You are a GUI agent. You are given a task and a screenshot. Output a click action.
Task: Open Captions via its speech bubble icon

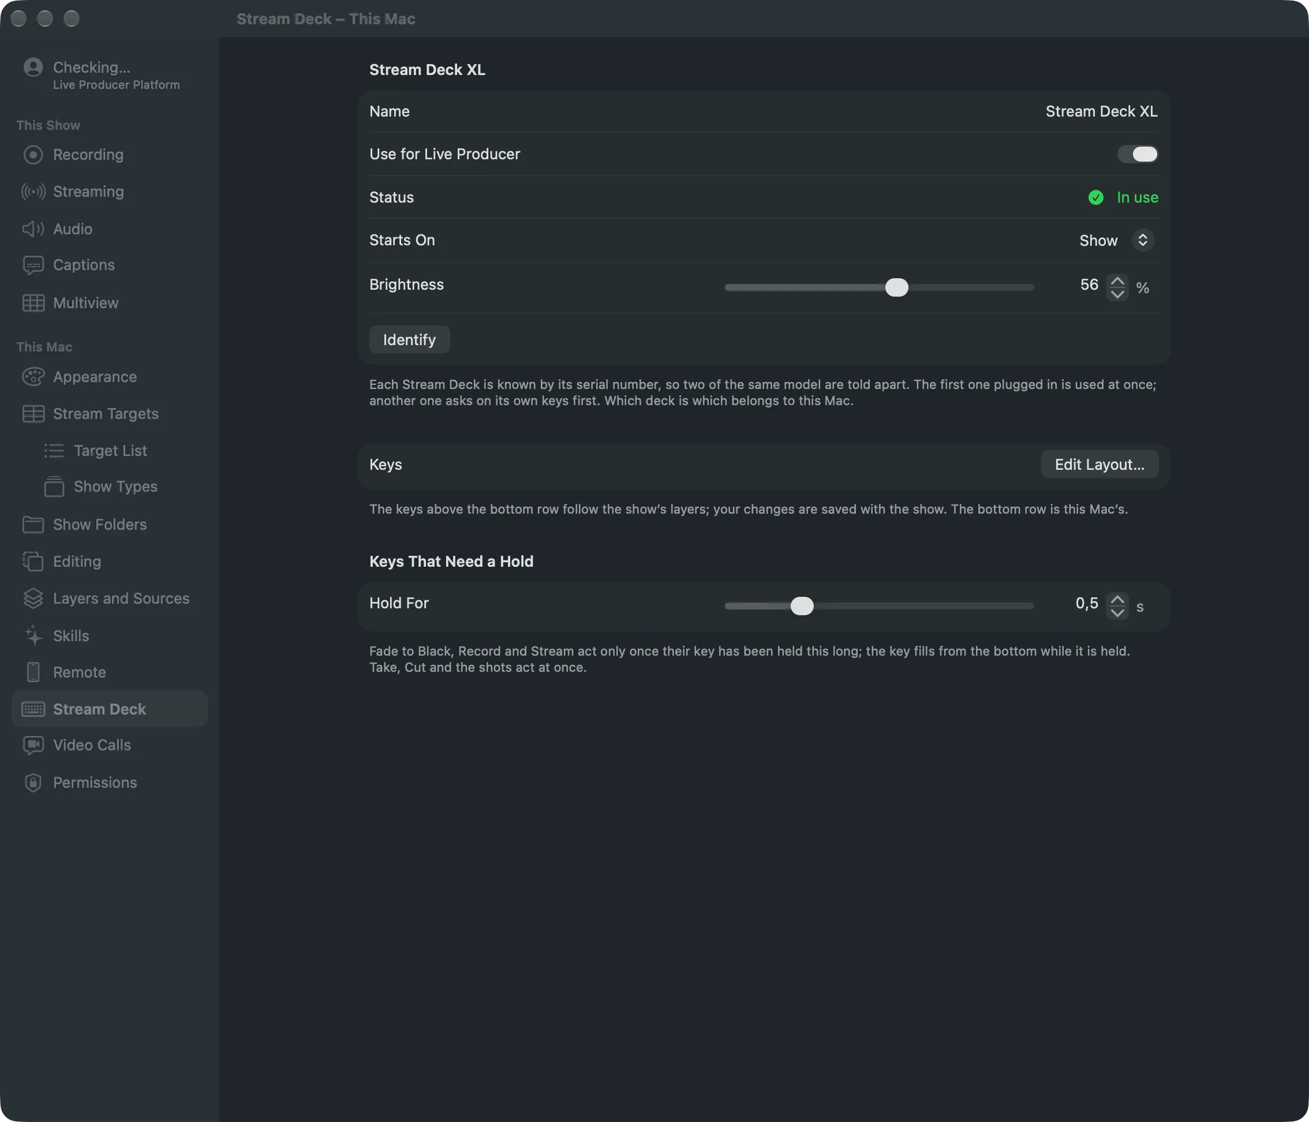33,265
